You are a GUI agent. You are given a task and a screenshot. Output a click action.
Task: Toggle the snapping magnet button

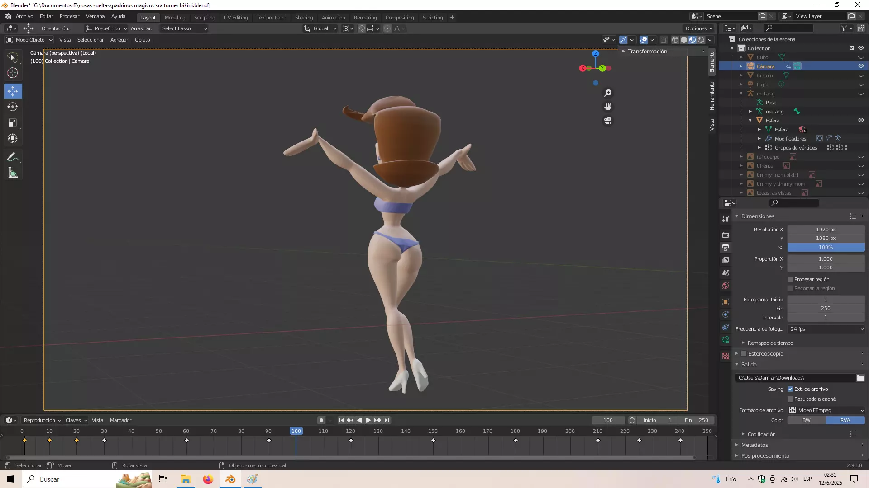362,28
